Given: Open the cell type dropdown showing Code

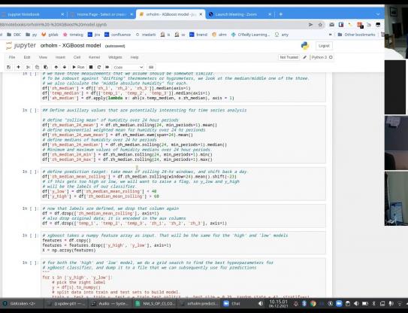Looking at the screenshot, I should 128,67.
